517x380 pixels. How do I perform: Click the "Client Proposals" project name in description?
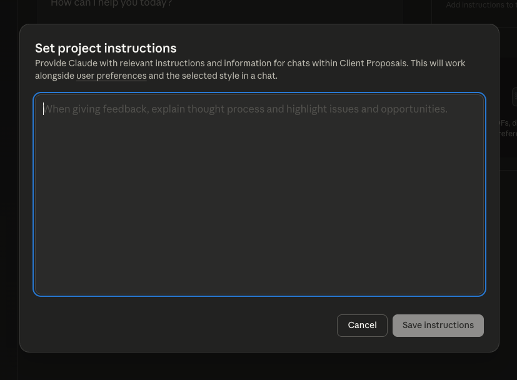373,64
